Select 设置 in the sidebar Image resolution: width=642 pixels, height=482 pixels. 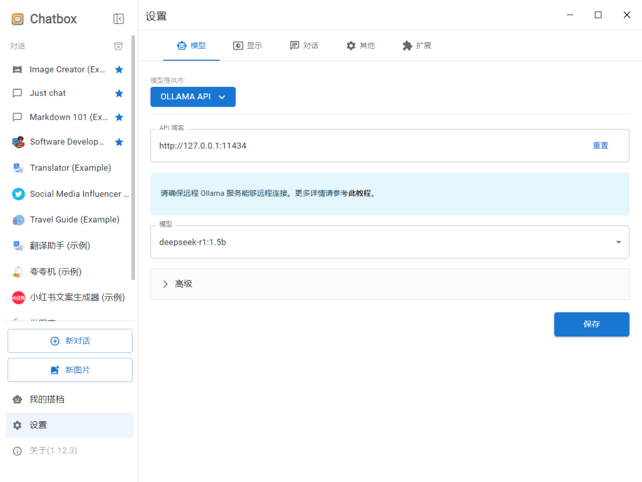click(70, 425)
